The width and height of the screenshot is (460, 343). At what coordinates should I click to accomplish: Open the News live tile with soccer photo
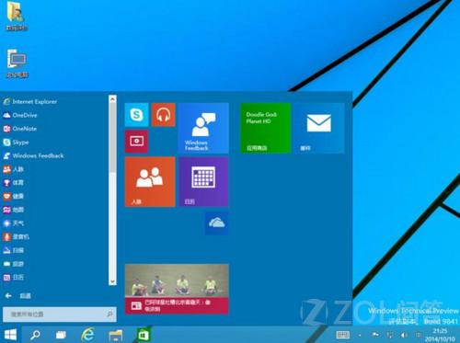point(177,289)
